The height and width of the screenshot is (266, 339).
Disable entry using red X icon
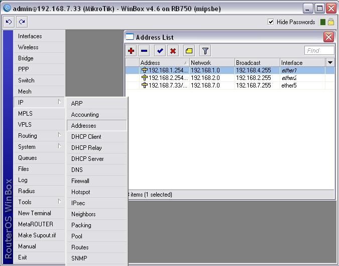click(x=173, y=51)
